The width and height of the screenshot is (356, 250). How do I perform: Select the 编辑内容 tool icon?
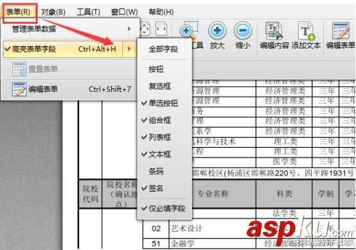pyautogui.click(x=274, y=30)
